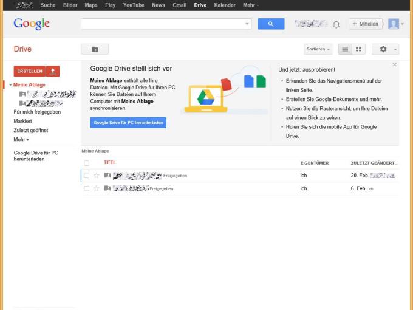Open News in the top bar
This screenshot has width=413, height=310.
click(158, 5)
